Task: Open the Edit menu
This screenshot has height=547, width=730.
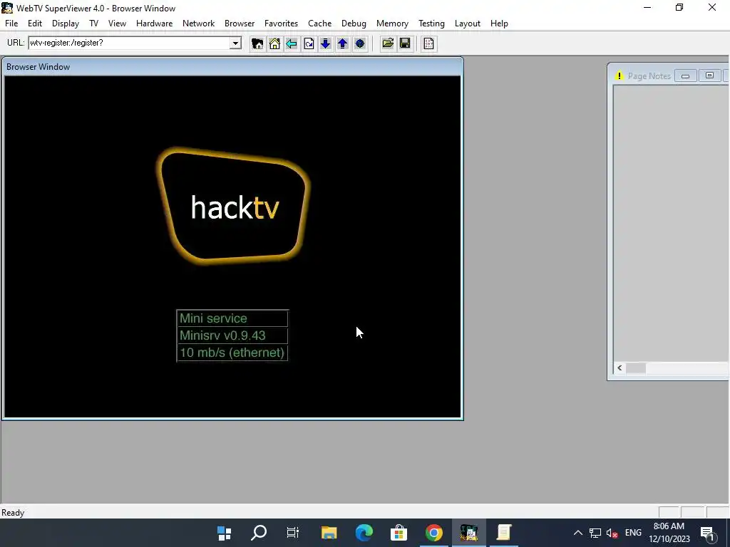Action: click(35, 24)
